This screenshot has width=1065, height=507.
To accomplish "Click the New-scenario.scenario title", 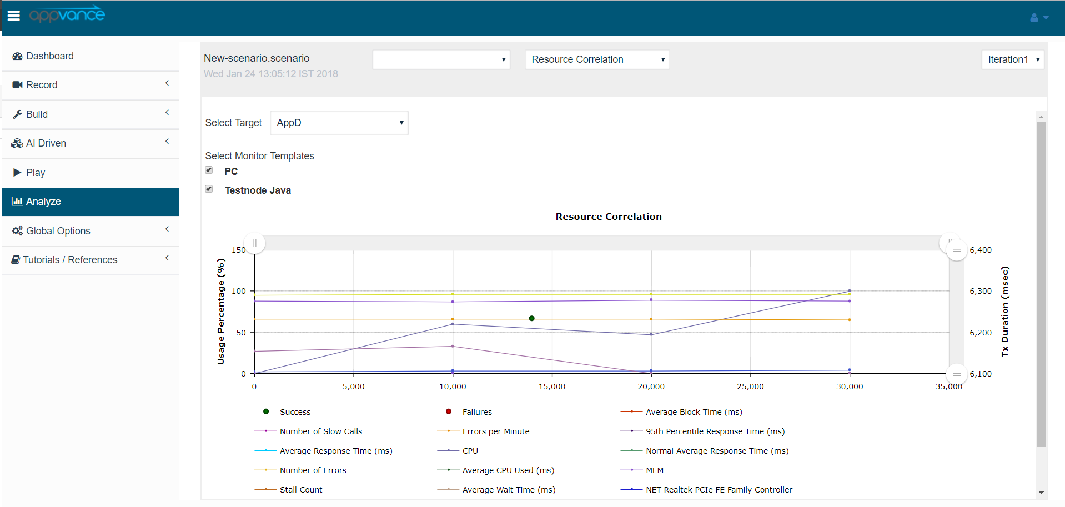I will (x=257, y=58).
